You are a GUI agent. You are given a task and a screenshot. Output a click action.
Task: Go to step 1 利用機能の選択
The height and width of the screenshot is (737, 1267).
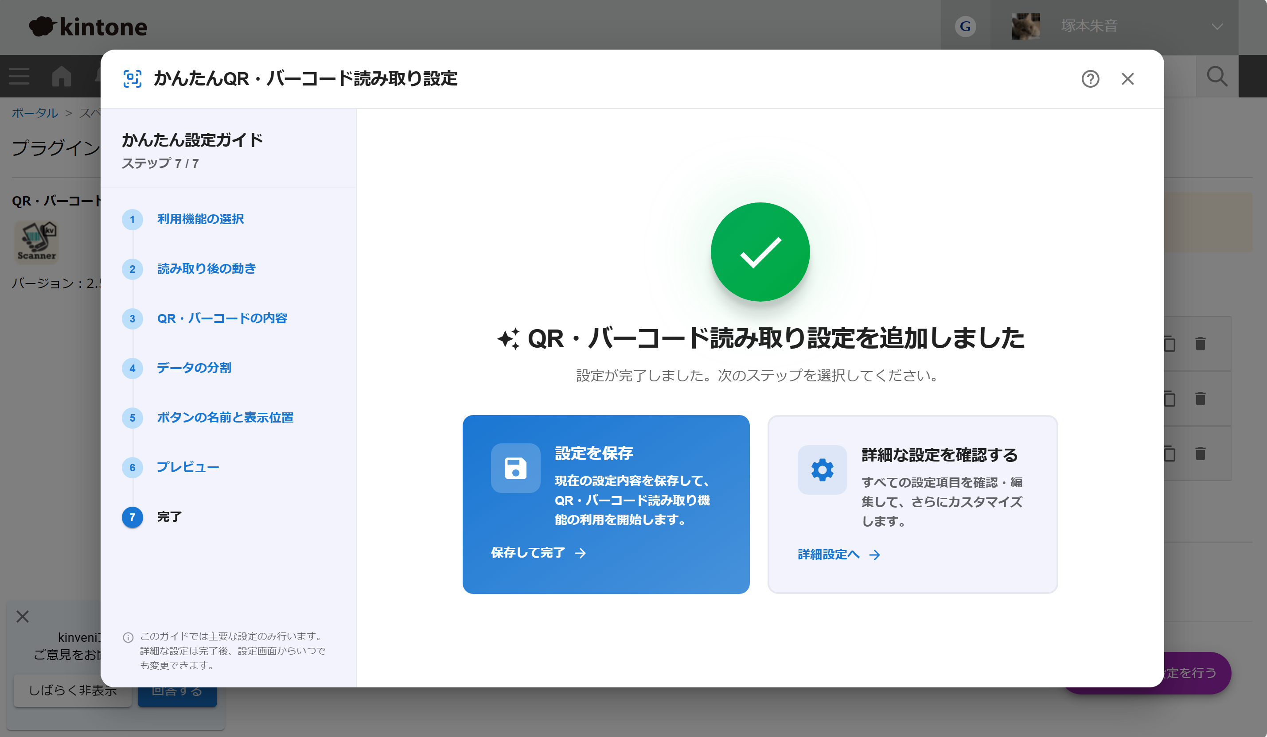click(x=200, y=219)
